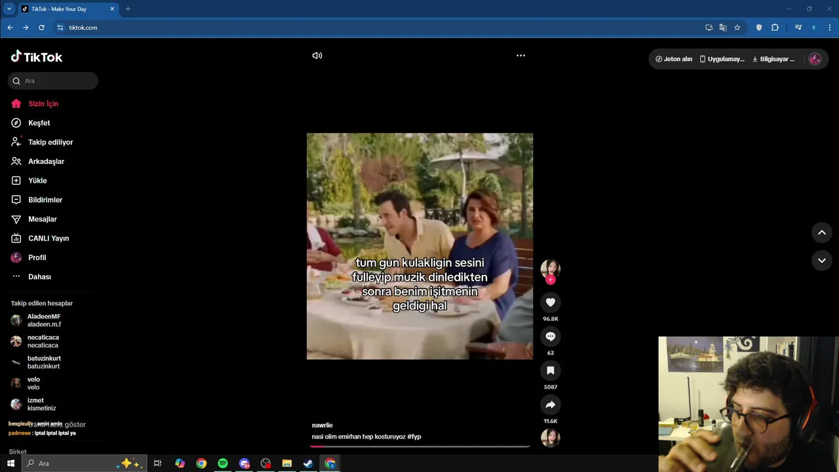Click the TikTok logo
Viewport: 839px width, 472px height.
point(37,57)
